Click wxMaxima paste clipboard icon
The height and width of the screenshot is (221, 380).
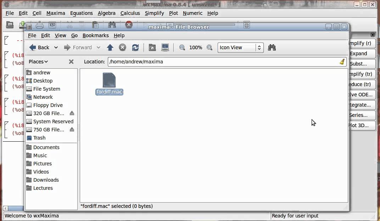pyautogui.click(x=95, y=25)
